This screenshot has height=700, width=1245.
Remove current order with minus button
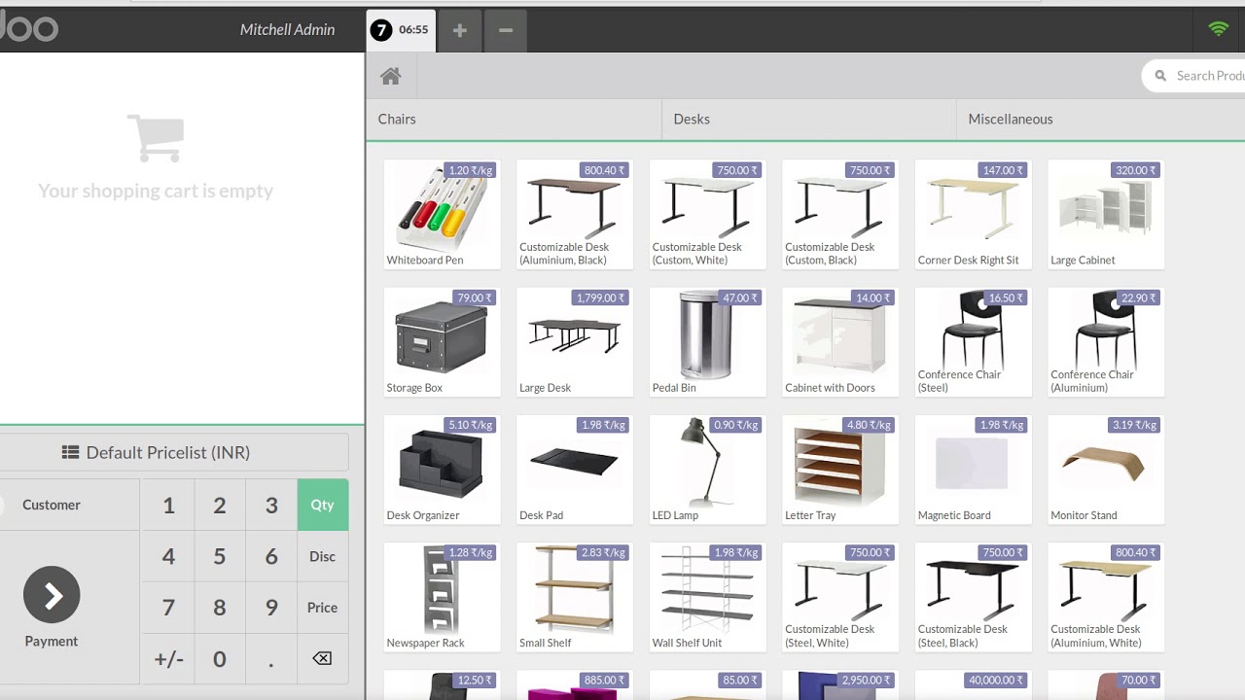(x=506, y=30)
